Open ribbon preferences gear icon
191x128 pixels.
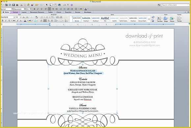[x=188, y=12]
